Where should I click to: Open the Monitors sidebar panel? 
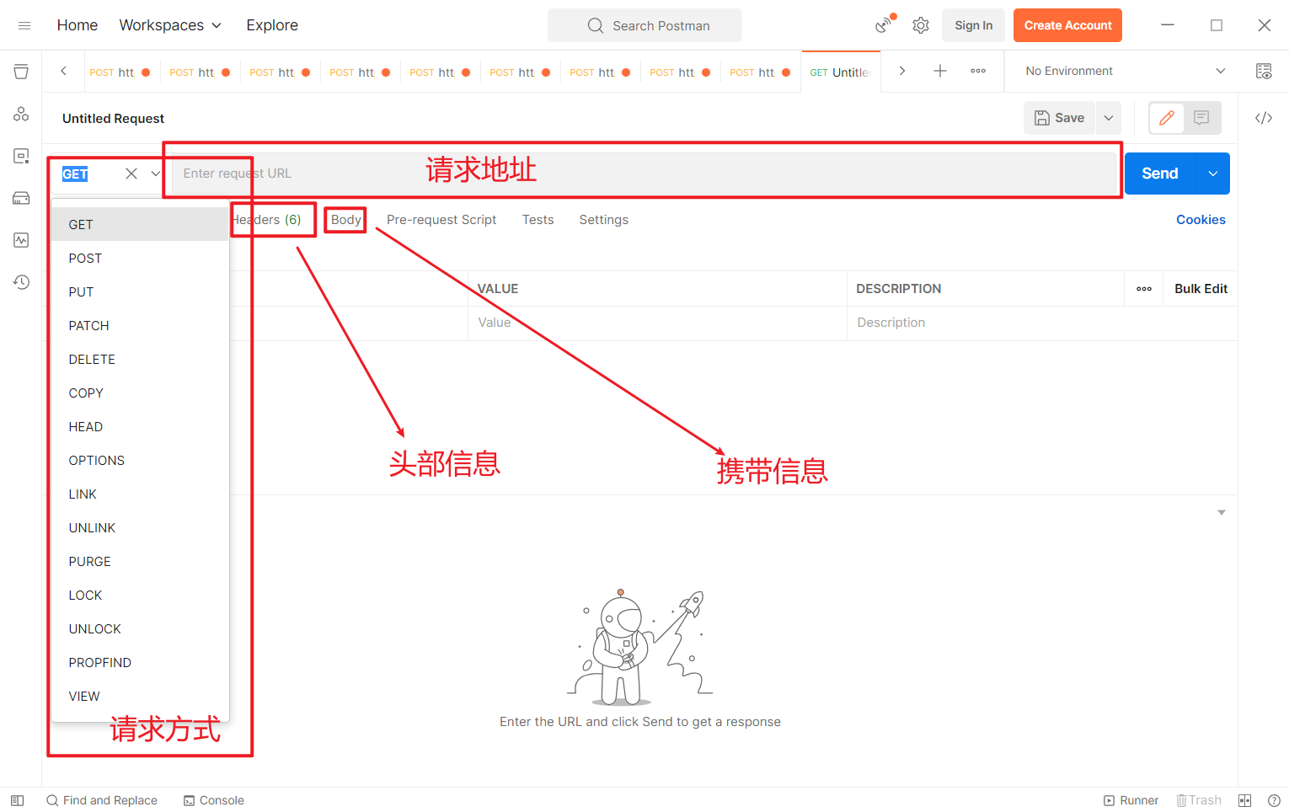[21, 240]
